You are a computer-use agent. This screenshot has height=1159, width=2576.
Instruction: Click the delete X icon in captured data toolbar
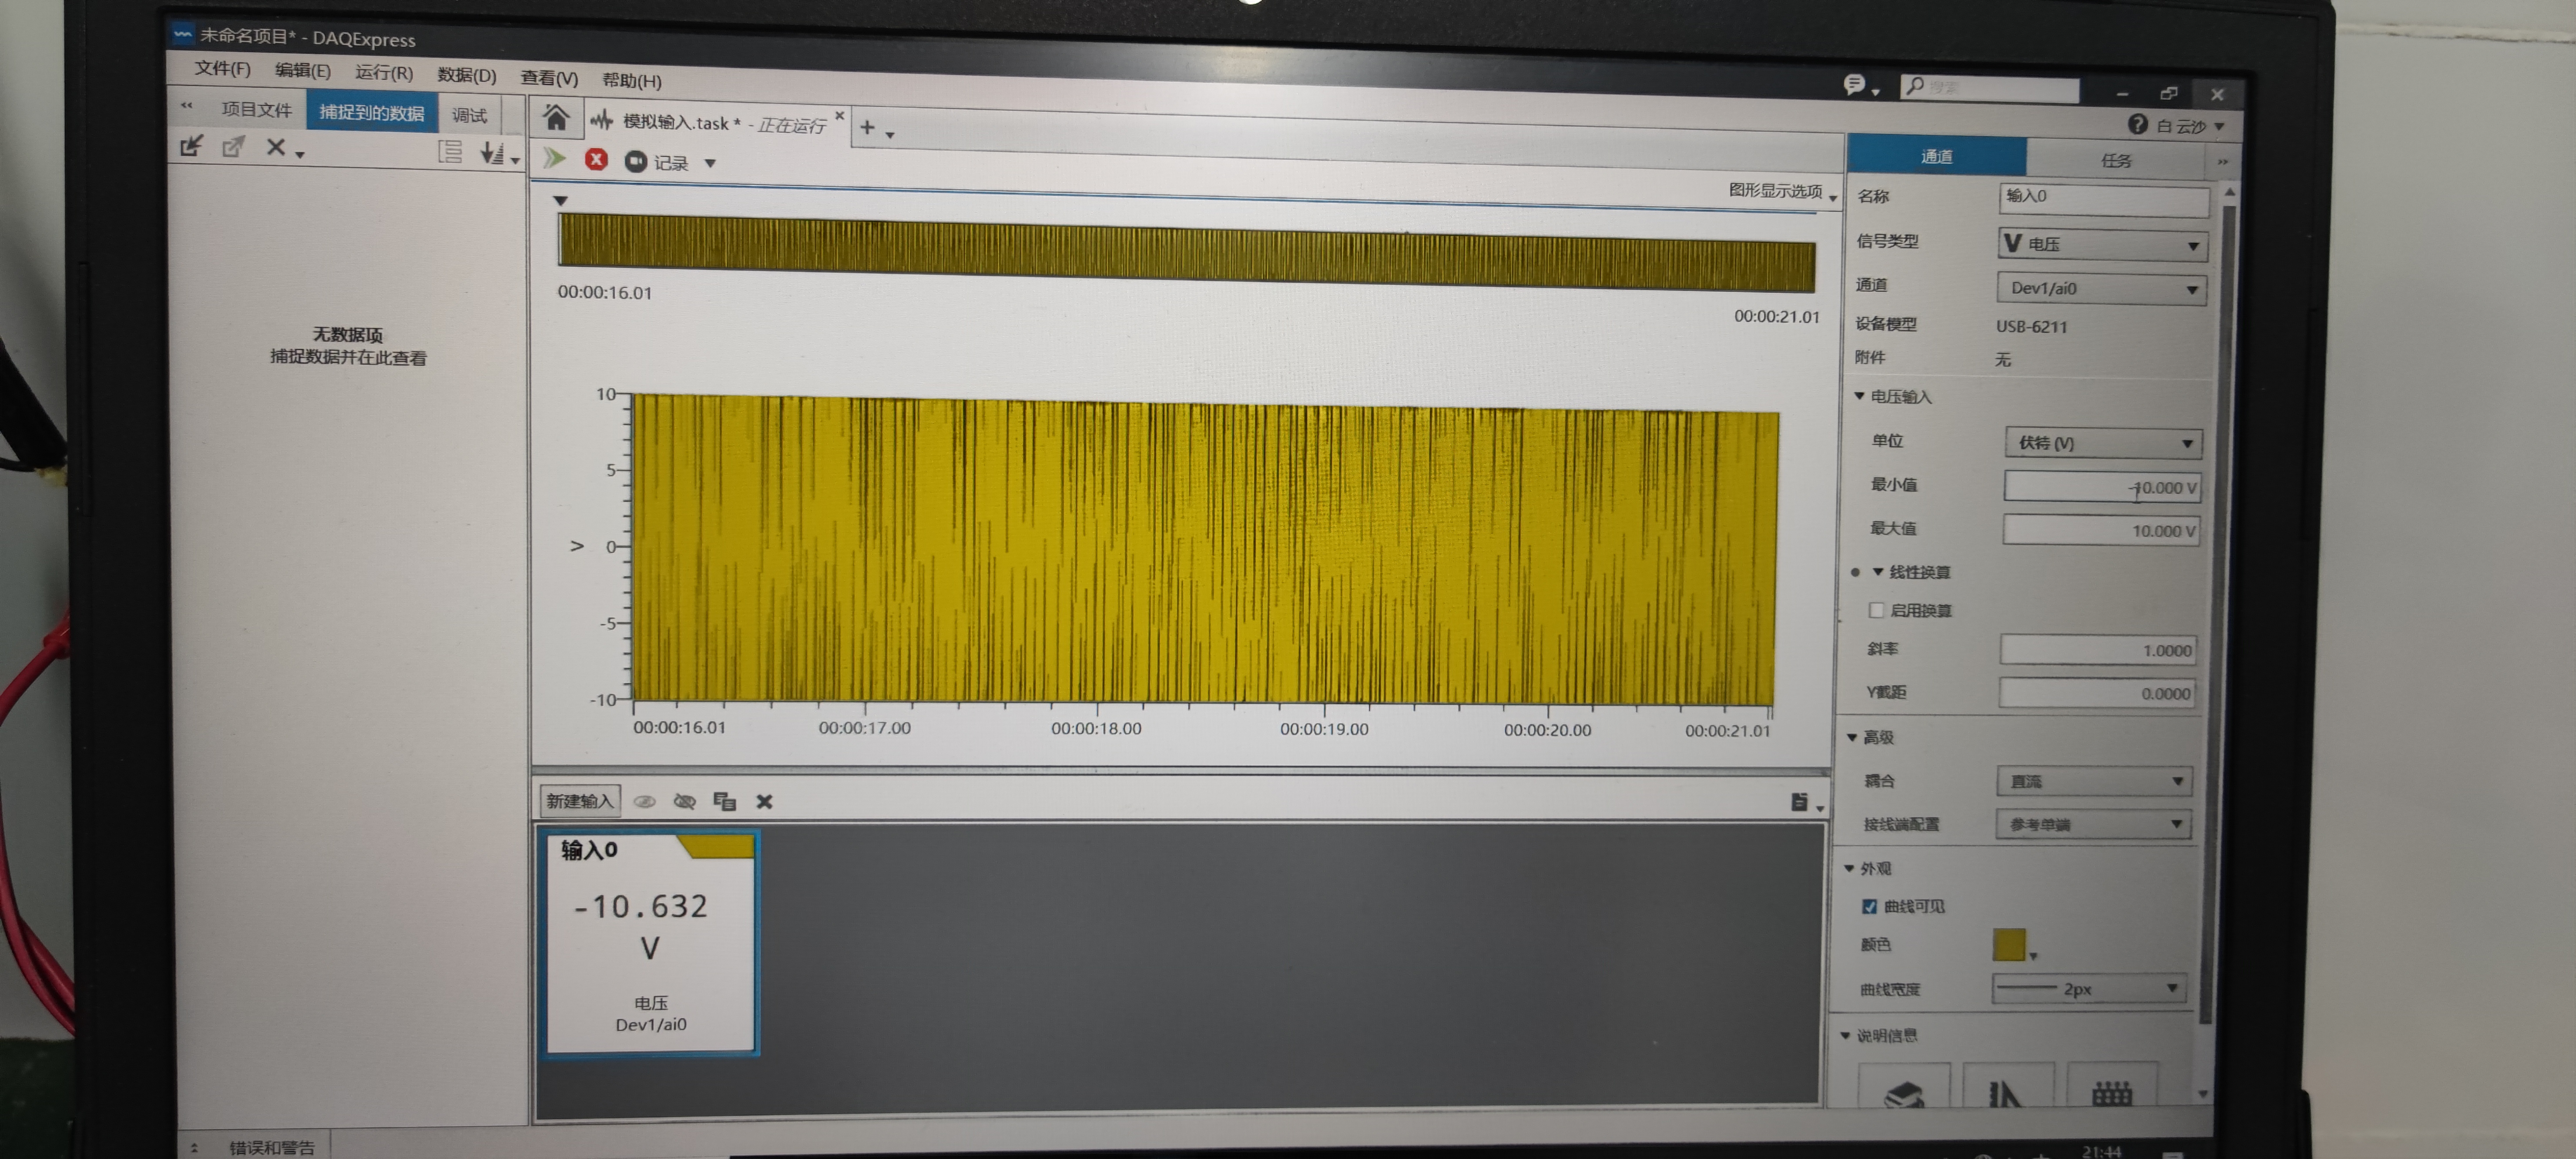tap(276, 148)
